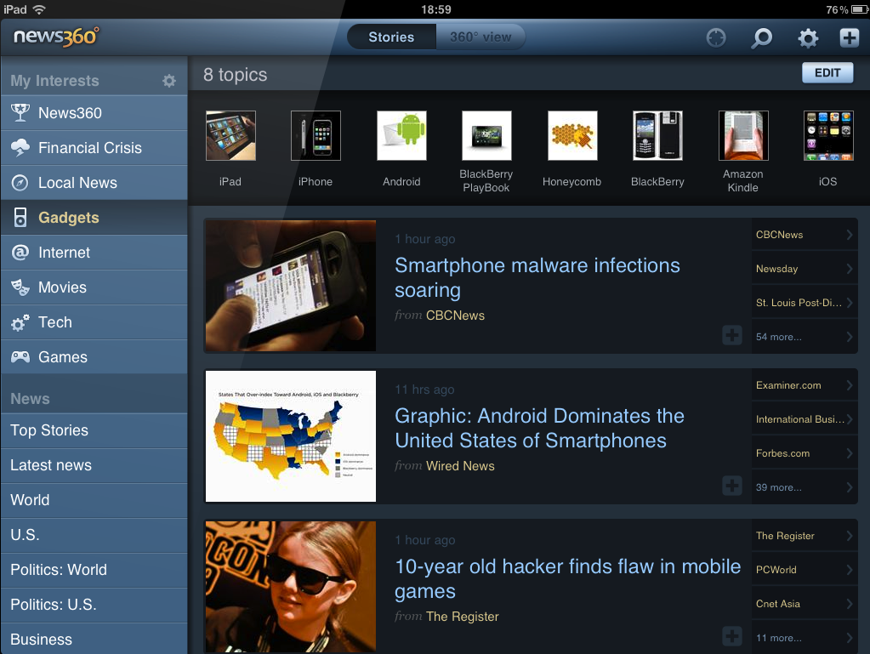Tap the Games controller icon

[x=20, y=356]
